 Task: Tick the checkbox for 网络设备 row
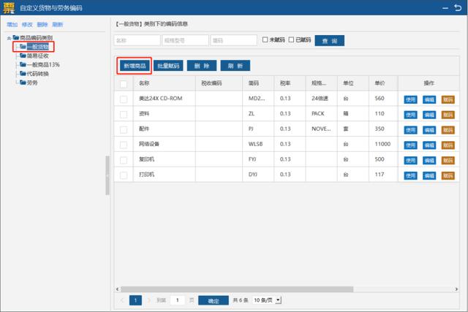(x=124, y=144)
